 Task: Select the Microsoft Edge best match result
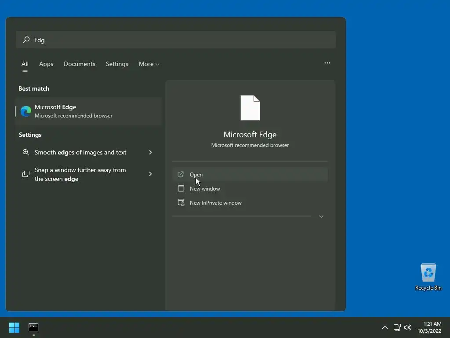click(89, 111)
